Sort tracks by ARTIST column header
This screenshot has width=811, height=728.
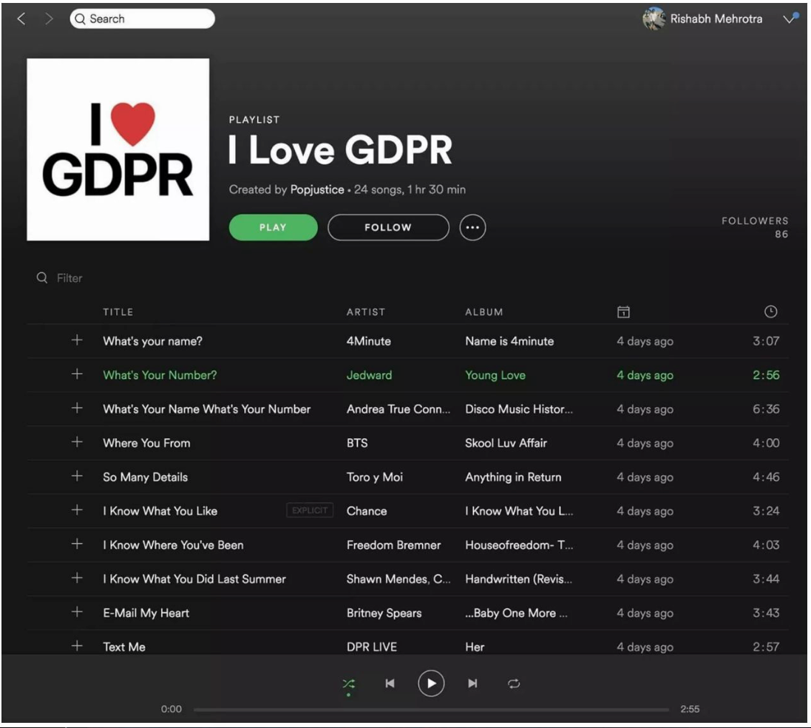coord(366,311)
